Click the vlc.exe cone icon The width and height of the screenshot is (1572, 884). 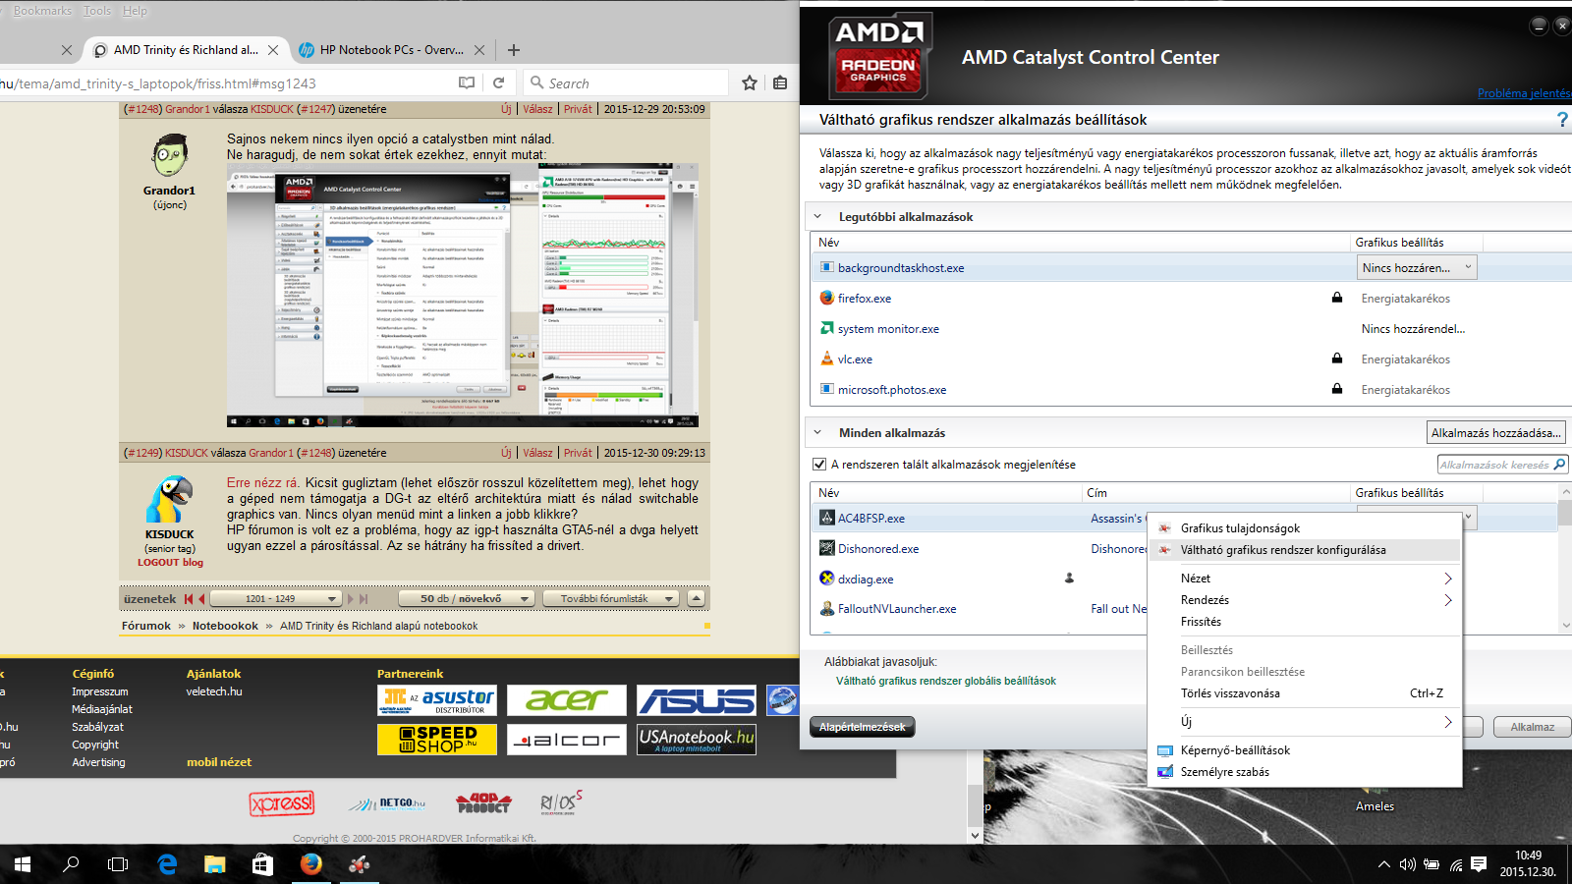827,359
